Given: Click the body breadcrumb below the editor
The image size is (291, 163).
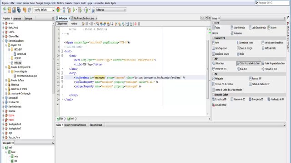Looking at the screenshot, I should pyautogui.click(x=71, y=119).
